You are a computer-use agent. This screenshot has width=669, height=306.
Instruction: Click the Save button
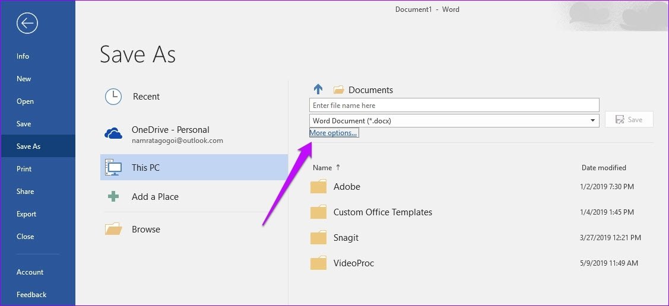pyautogui.click(x=629, y=120)
